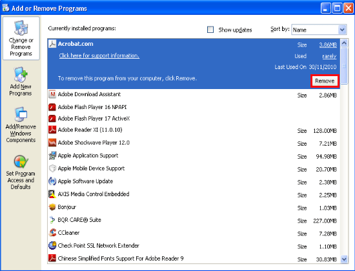The height and width of the screenshot is (271, 355).
Task: Select Adobe Flash Player 17 ActiveX icon
Action: 52,119
